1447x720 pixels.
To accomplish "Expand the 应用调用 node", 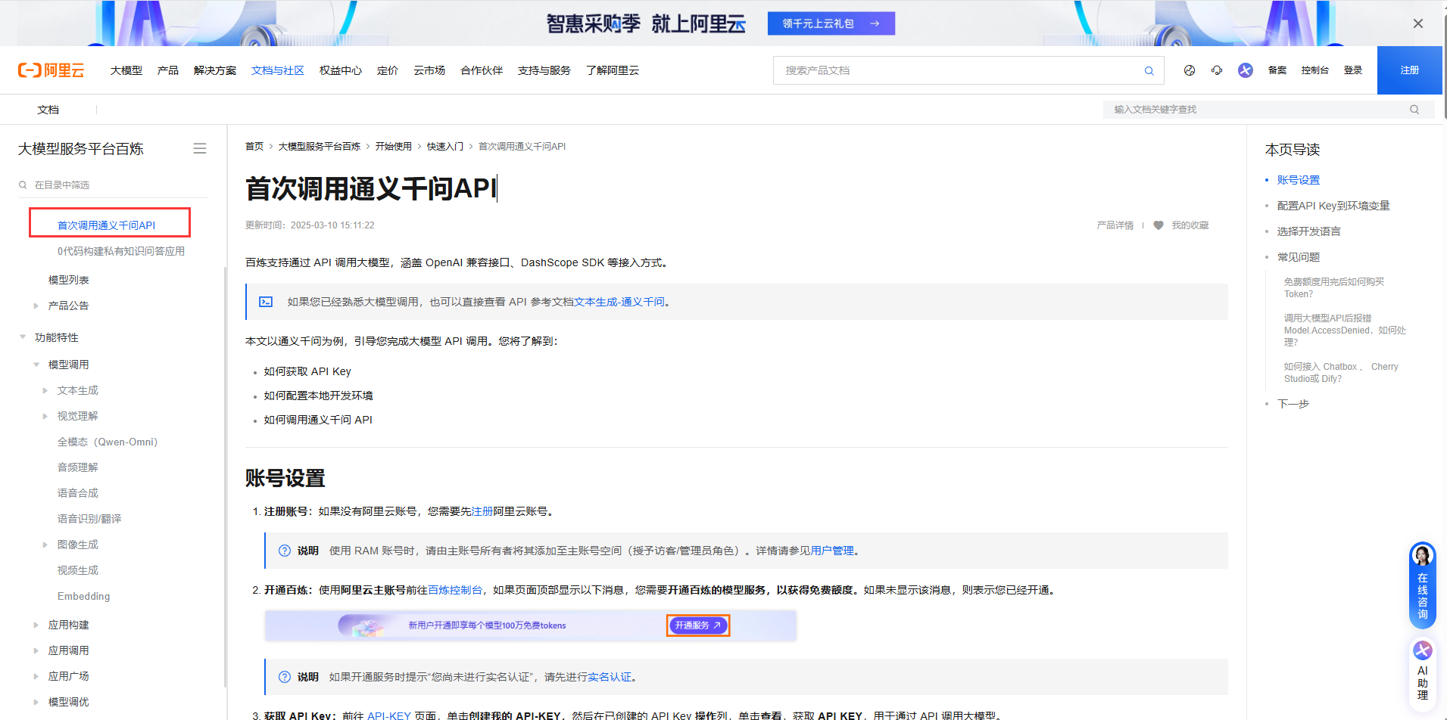I will pos(36,650).
